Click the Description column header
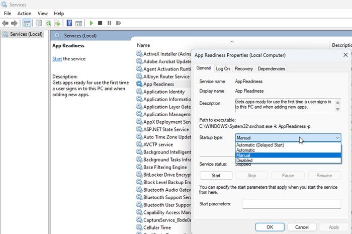The image size is (352, 234). click(x=341, y=45)
